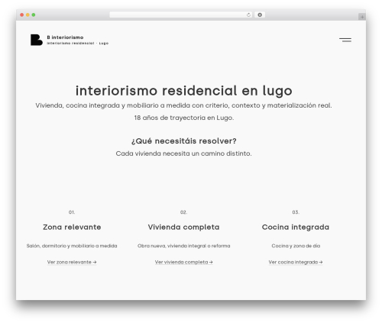
Task: Click the number 02. label
Action: pyautogui.click(x=183, y=212)
